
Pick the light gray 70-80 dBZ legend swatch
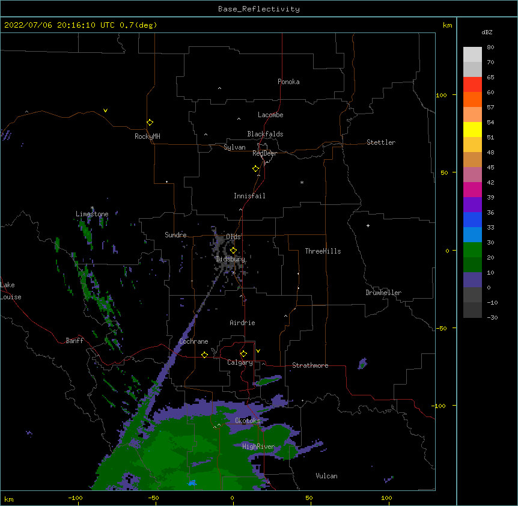(472, 55)
